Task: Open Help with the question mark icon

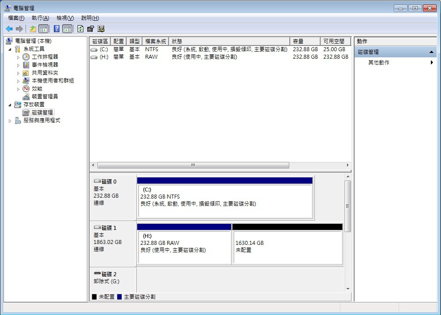Action: click(56, 29)
